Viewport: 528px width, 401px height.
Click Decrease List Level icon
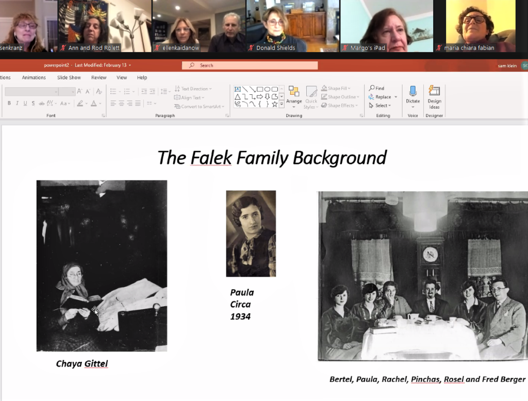click(144, 91)
